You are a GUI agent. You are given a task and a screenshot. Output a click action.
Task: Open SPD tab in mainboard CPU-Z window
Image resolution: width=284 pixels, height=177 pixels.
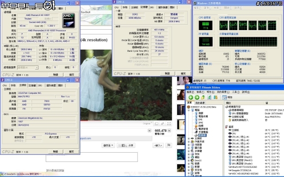pos(40,85)
